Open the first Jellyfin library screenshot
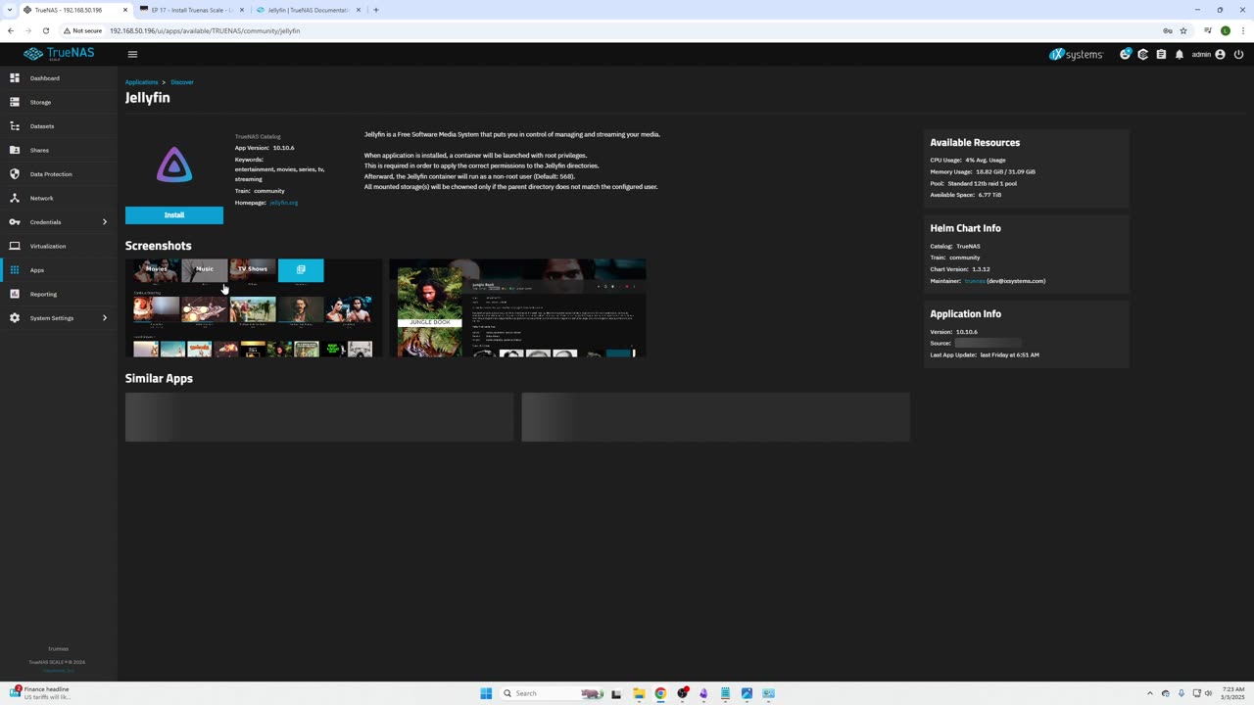Viewport: 1254px width, 705px height. pyautogui.click(x=254, y=307)
